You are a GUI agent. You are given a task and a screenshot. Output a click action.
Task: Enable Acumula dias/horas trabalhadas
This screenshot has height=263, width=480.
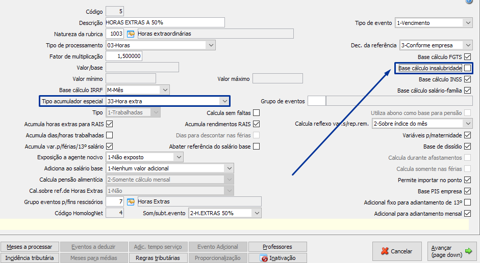[x=109, y=135]
